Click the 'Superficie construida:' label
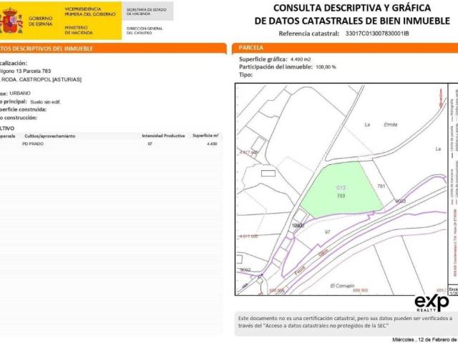 [23, 109]
